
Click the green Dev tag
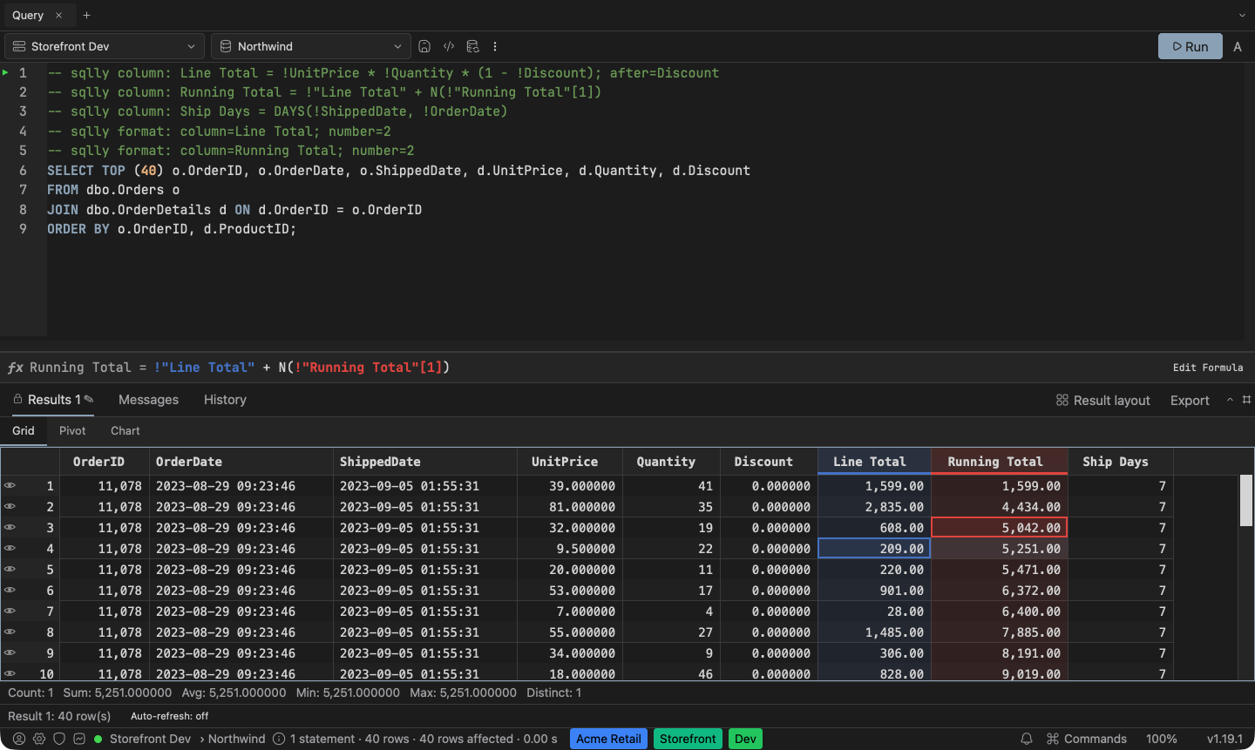[x=745, y=739]
